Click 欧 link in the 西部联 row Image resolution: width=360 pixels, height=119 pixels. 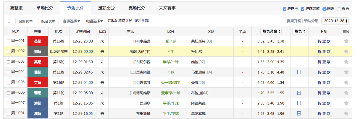[329, 103]
